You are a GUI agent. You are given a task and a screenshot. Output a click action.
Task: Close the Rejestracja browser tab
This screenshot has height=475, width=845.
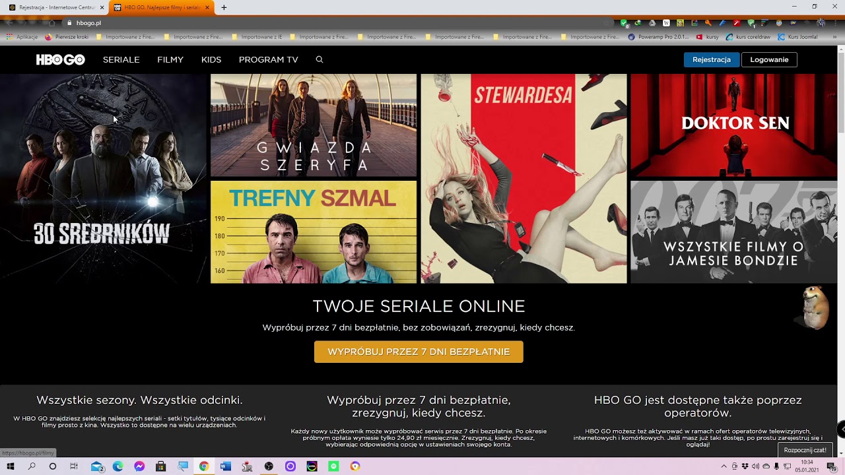tap(102, 7)
